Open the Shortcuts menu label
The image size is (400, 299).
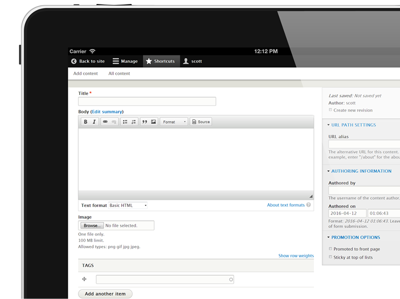tap(164, 61)
